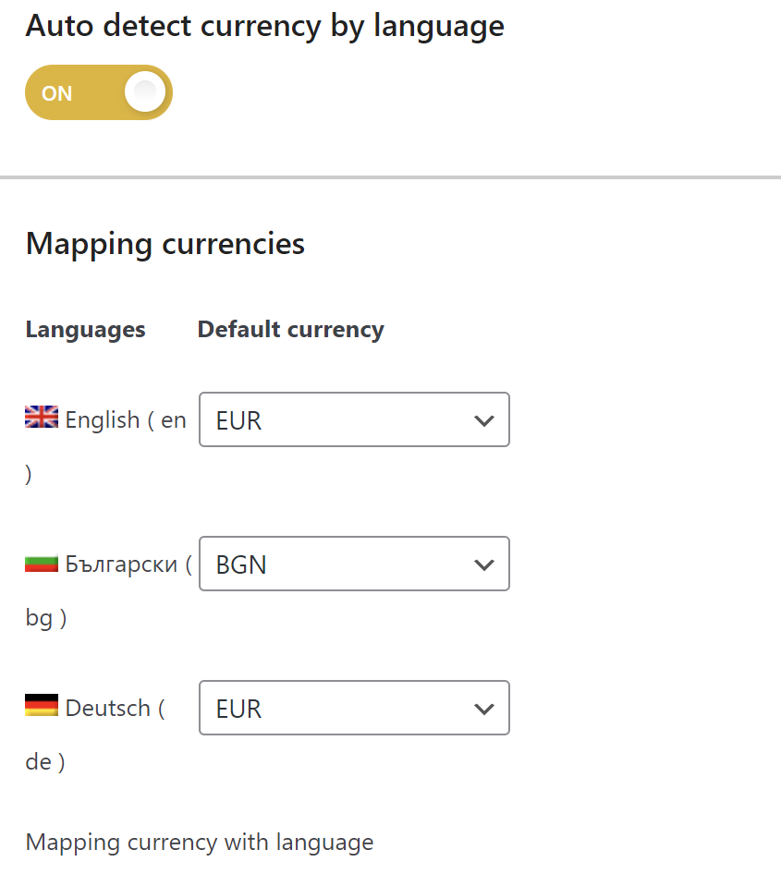The height and width of the screenshot is (886, 781).
Task: Click the Languages column header
Action: 85,330
